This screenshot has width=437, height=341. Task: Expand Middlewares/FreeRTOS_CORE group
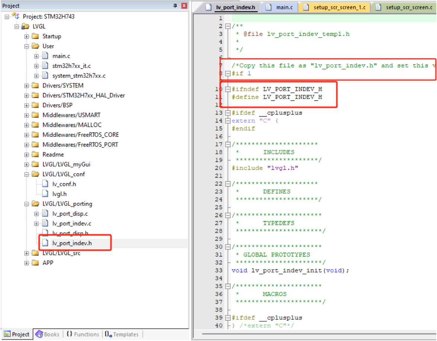click(26, 135)
